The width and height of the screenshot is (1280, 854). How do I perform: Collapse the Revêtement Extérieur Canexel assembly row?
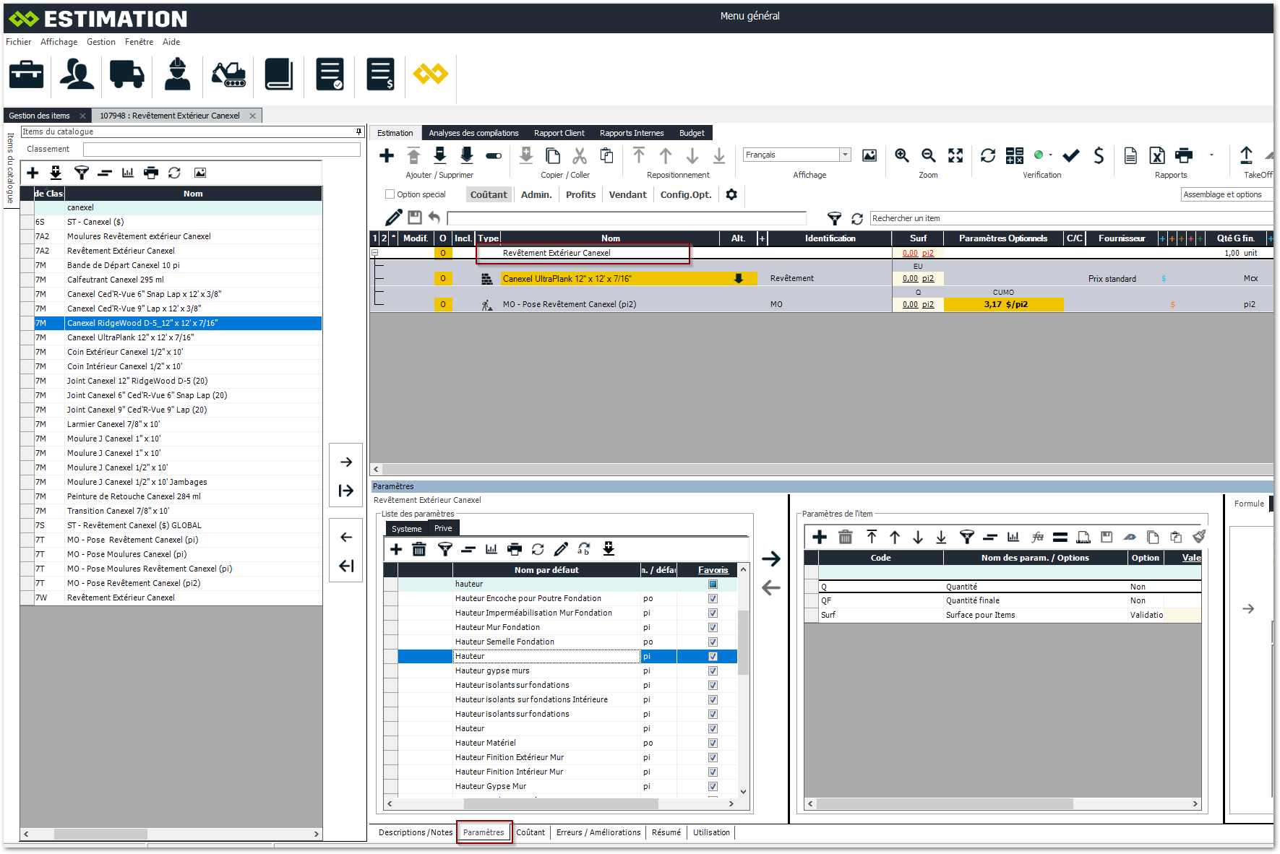tap(374, 253)
